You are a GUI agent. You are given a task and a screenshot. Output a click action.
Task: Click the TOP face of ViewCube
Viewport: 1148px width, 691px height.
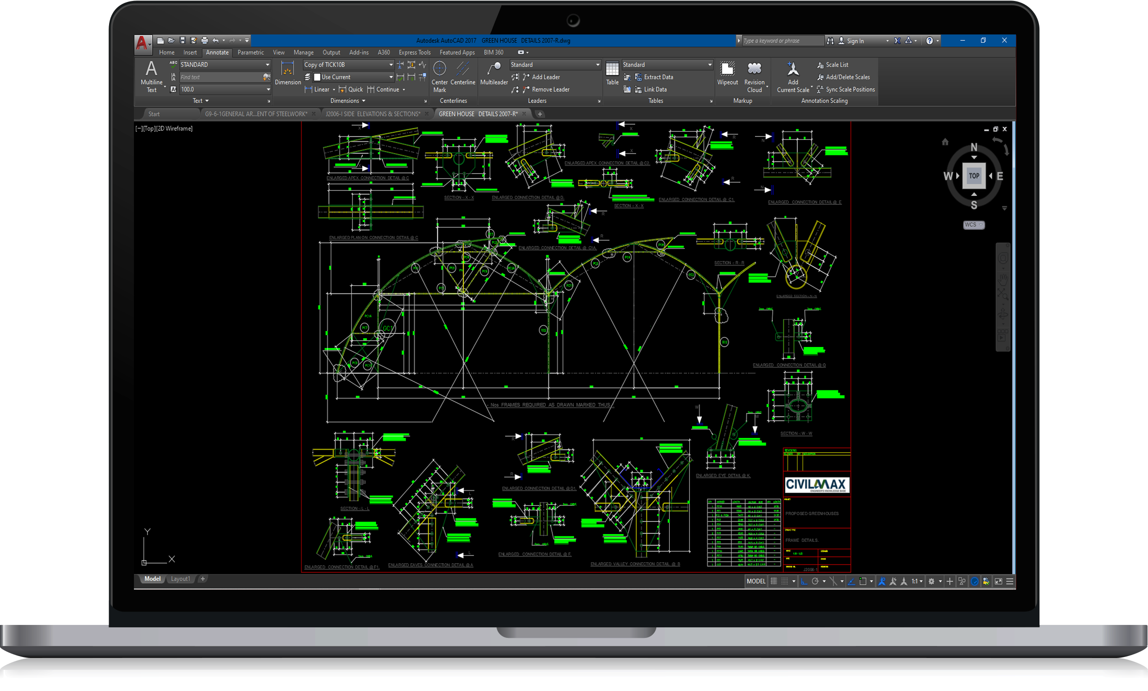(x=974, y=176)
